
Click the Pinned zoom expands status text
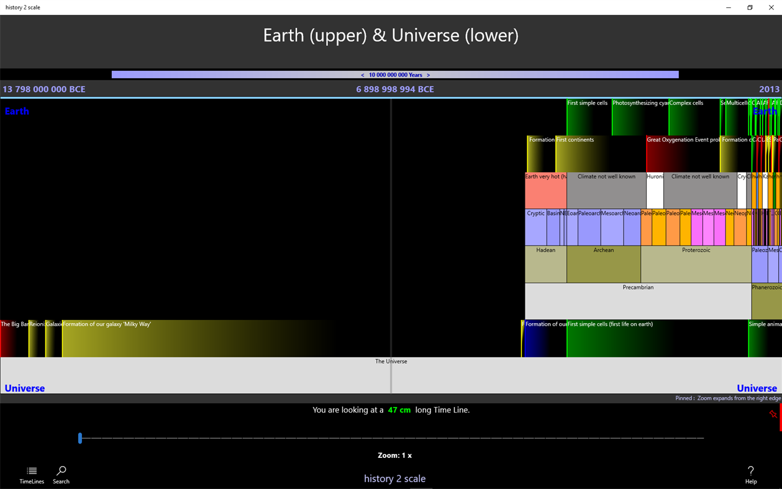pyautogui.click(x=728, y=398)
